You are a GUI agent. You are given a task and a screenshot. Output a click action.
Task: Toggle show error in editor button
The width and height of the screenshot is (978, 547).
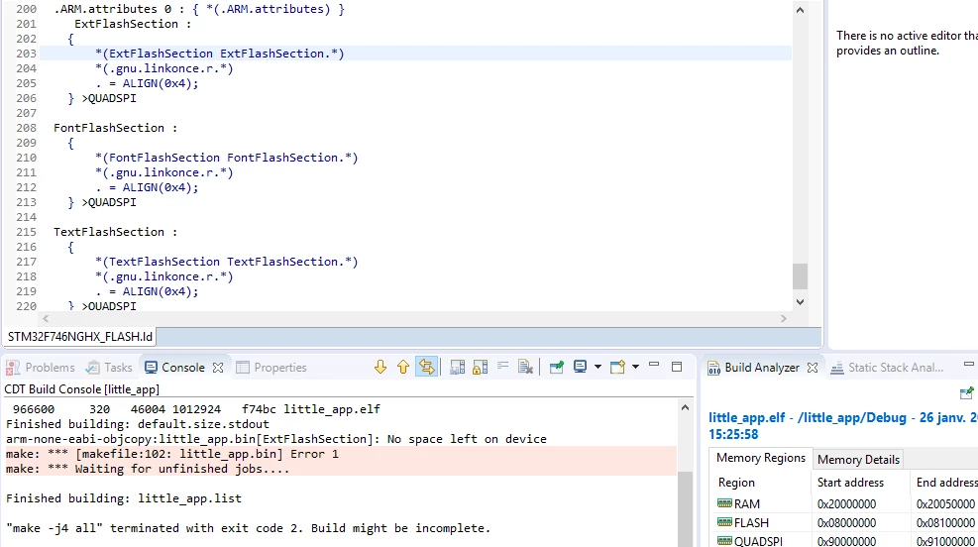point(427,367)
